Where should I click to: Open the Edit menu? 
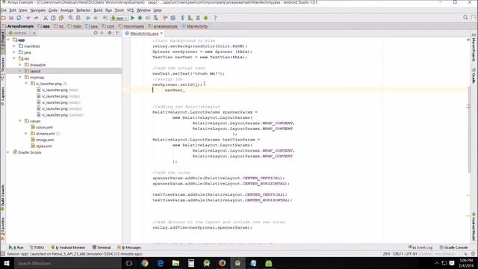(13, 10)
